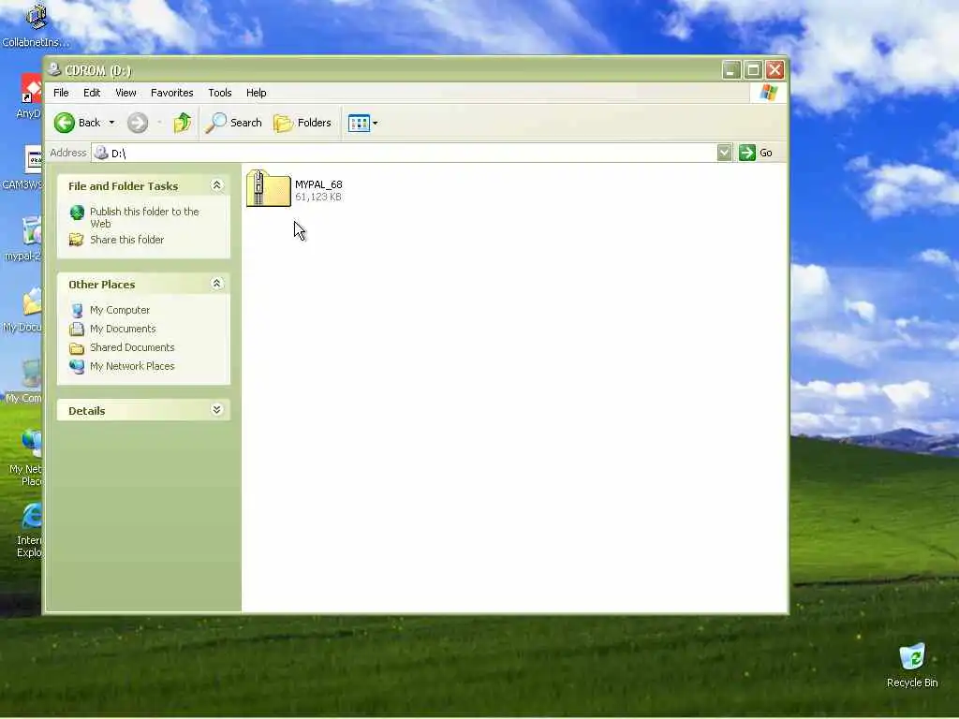959x719 pixels.
Task: Close the CDROM (D:) window
Action: (775, 69)
